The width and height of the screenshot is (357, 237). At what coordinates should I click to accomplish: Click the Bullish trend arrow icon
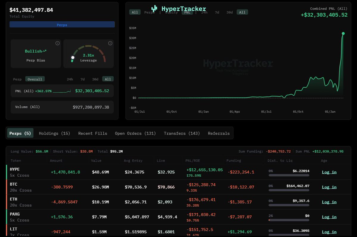(44, 51)
